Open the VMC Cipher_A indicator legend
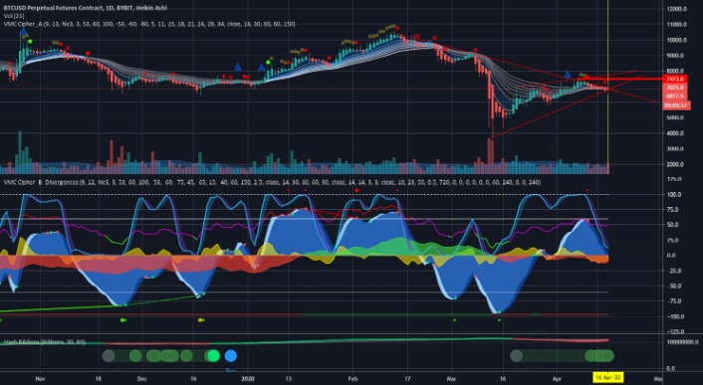Image resolution: width=703 pixels, height=385 pixels. pos(149,24)
